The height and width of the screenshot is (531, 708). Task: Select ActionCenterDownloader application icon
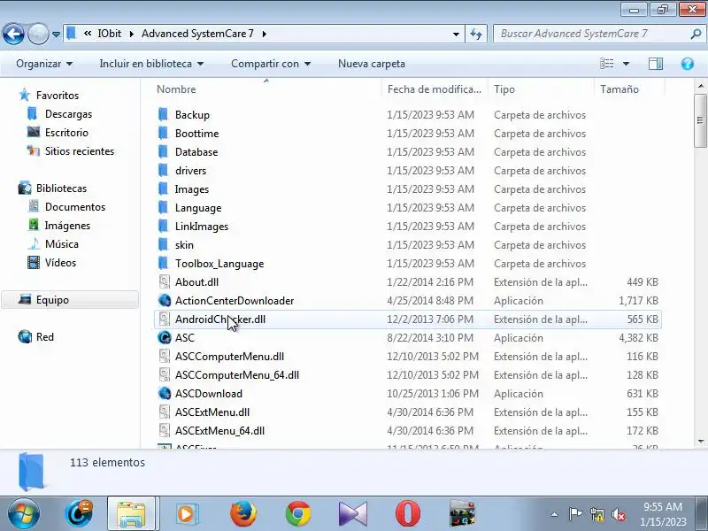point(165,300)
